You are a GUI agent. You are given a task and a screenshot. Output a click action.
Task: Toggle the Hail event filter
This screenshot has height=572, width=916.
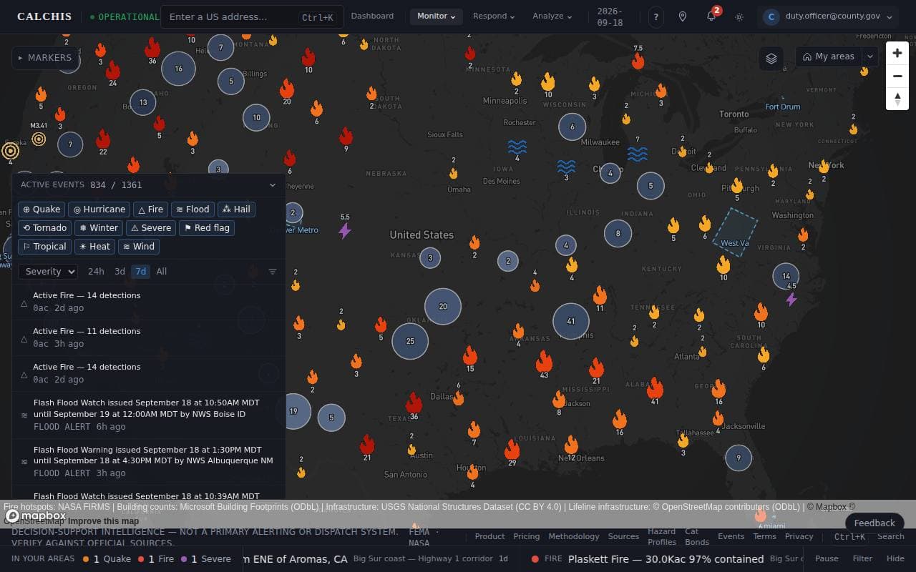point(237,209)
